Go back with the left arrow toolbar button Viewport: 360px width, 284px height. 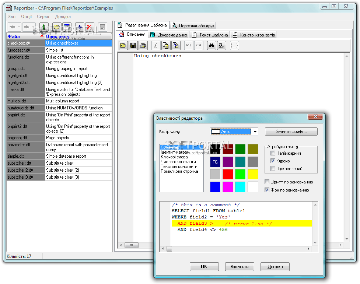13,27
